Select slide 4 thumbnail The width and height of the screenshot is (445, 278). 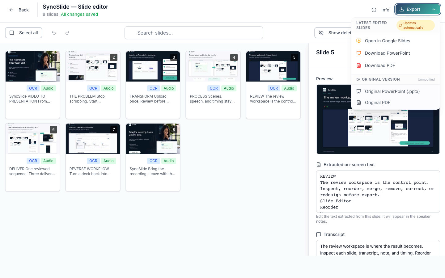(x=213, y=66)
